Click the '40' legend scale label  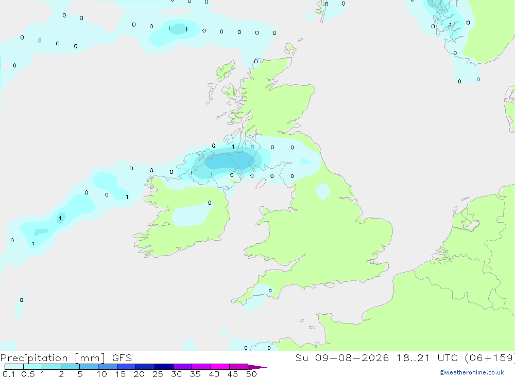[214, 374]
